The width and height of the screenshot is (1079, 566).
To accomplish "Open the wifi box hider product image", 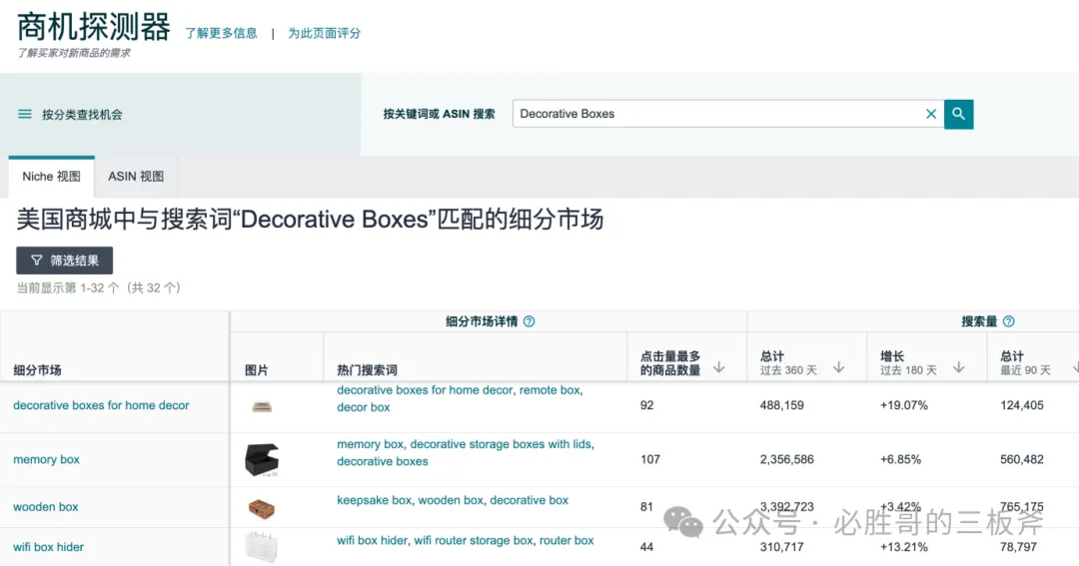I will [262, 547].
